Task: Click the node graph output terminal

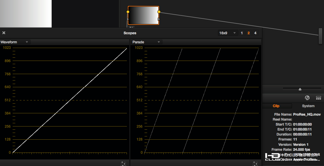Action: coord(320,36)
